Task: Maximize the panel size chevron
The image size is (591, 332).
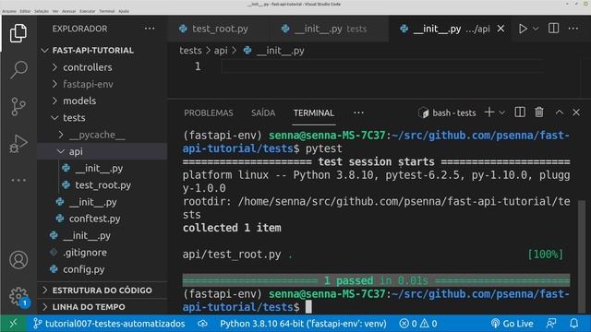Action: 560,113
